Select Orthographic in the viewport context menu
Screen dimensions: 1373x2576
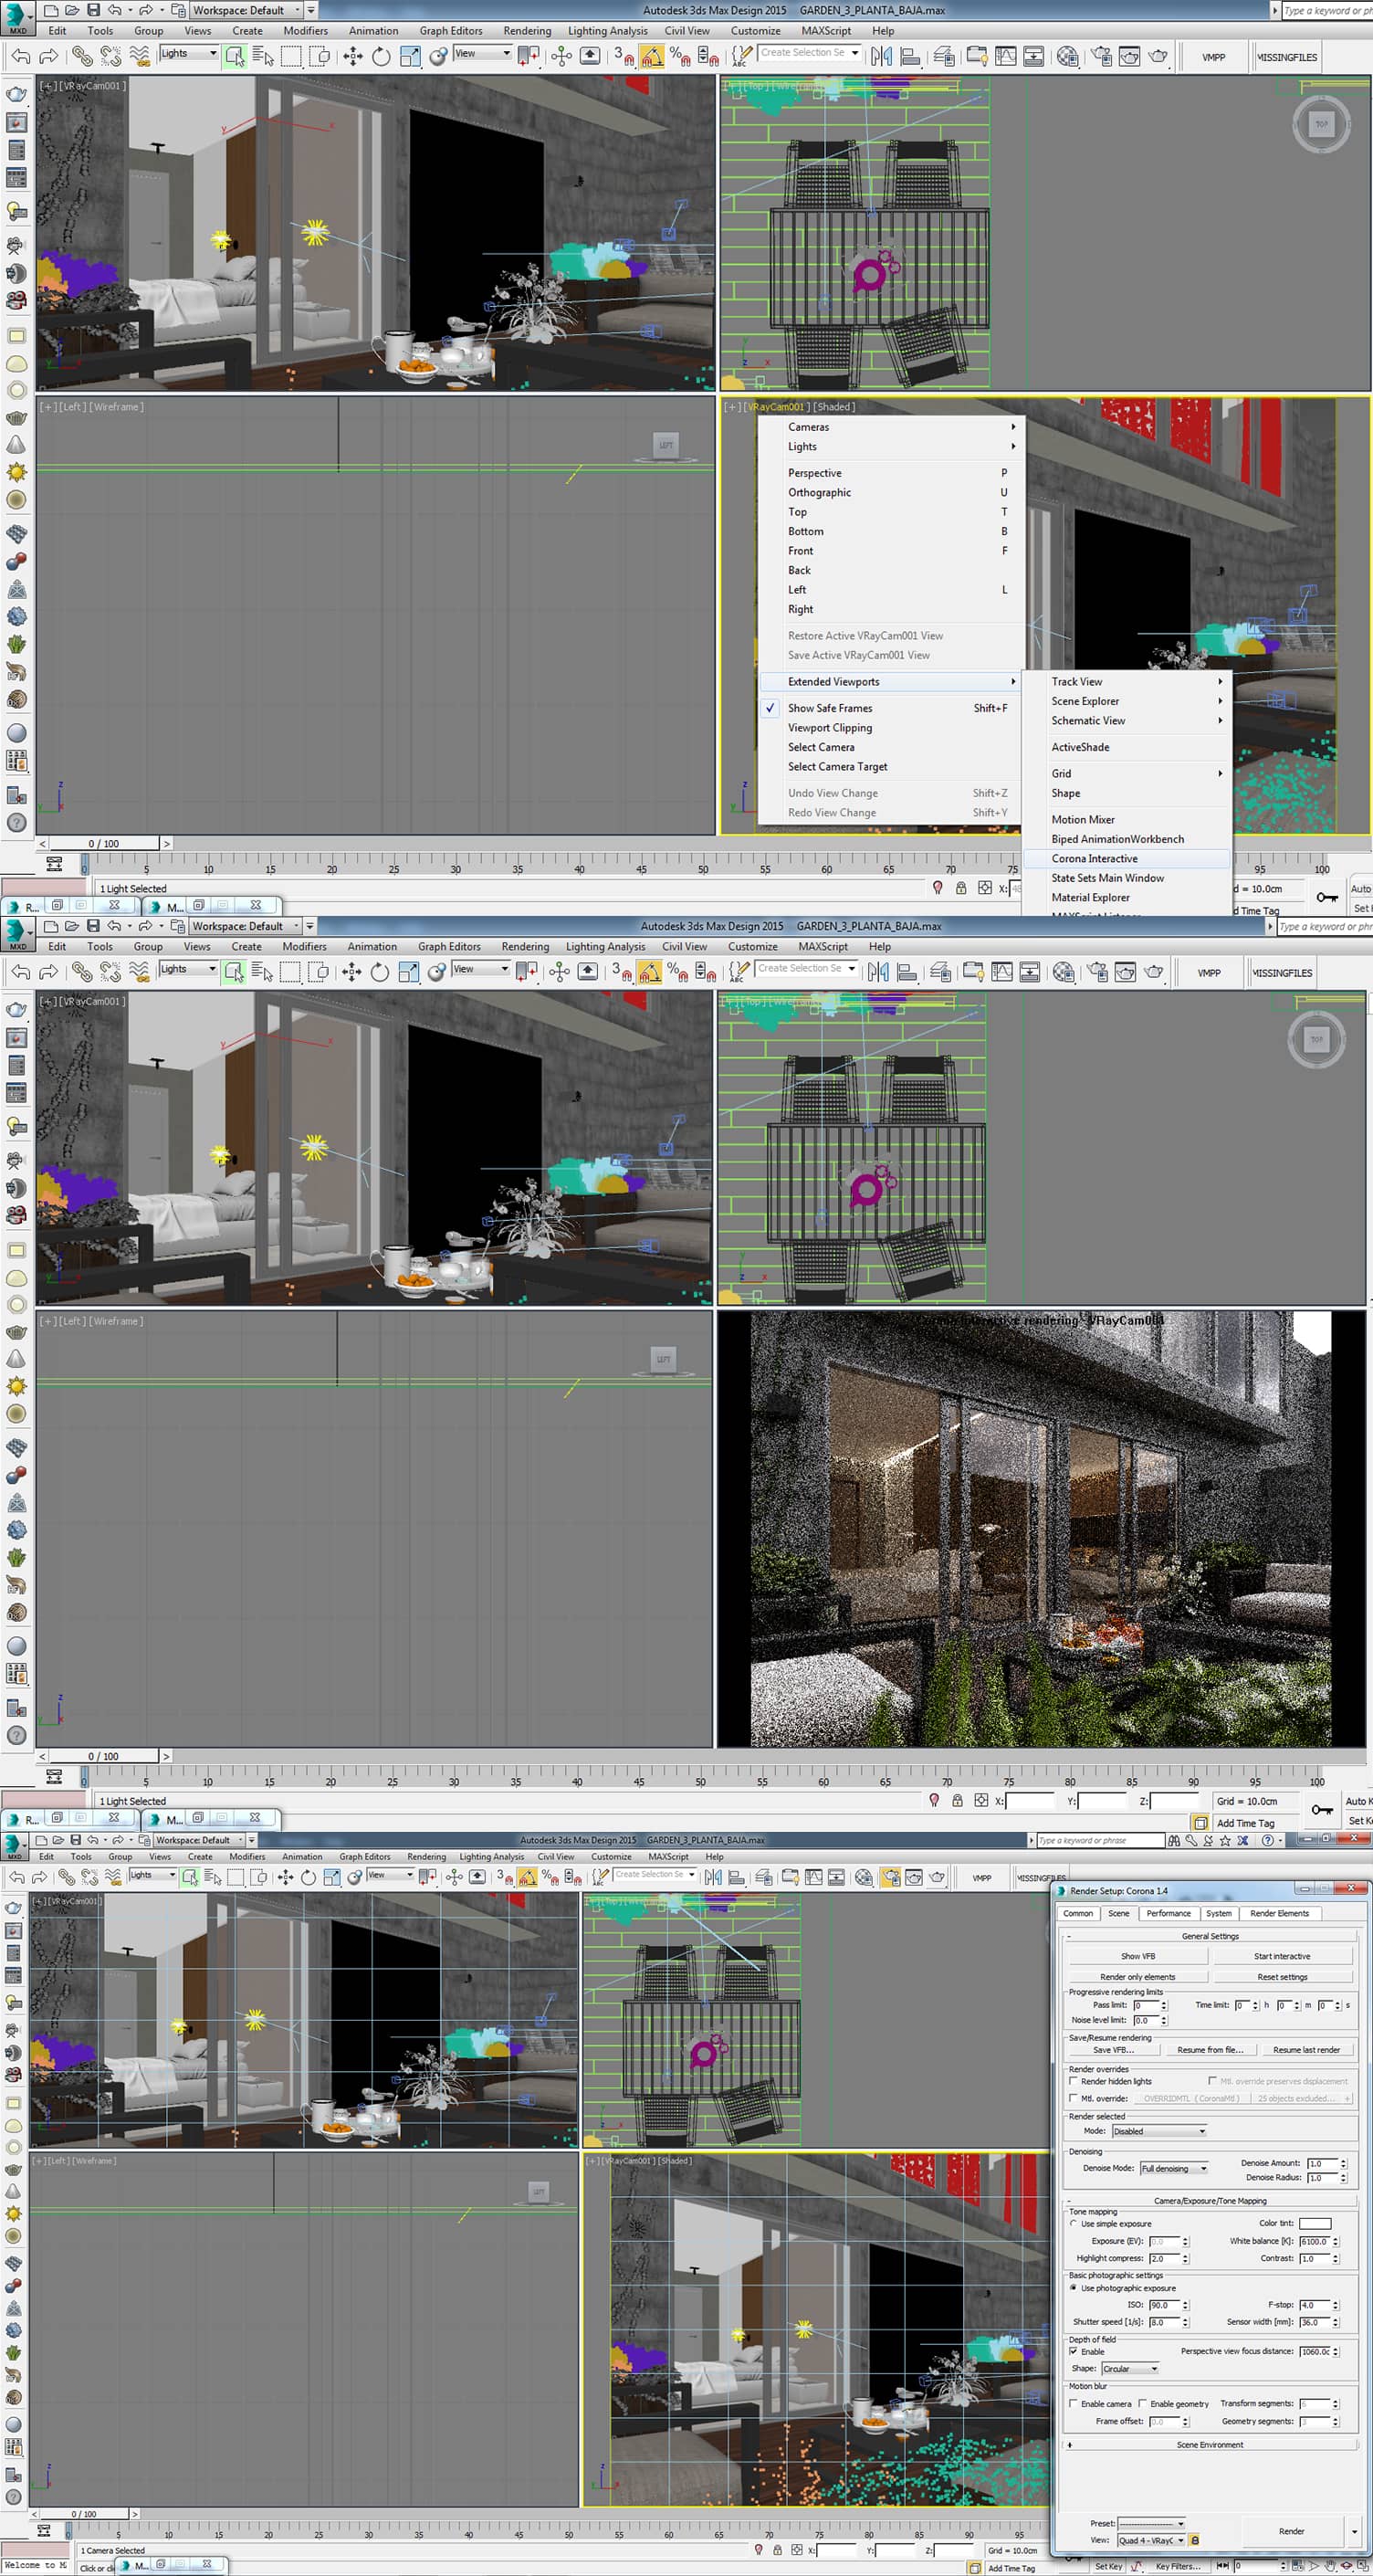click(x=890, y=493)
